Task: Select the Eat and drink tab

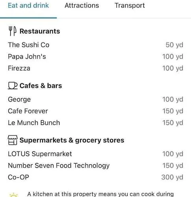Action: 28,6
